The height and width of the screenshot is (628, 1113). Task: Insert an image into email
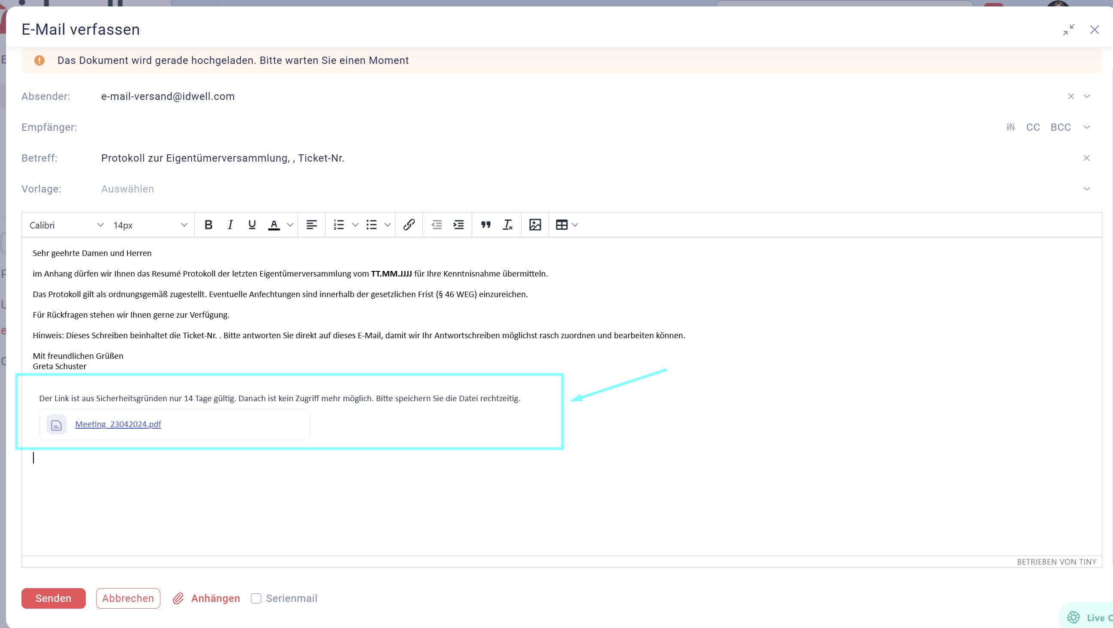coord(535,225)
